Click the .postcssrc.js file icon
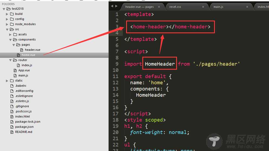This screenshot has height=151, width=269. (12, 112)
